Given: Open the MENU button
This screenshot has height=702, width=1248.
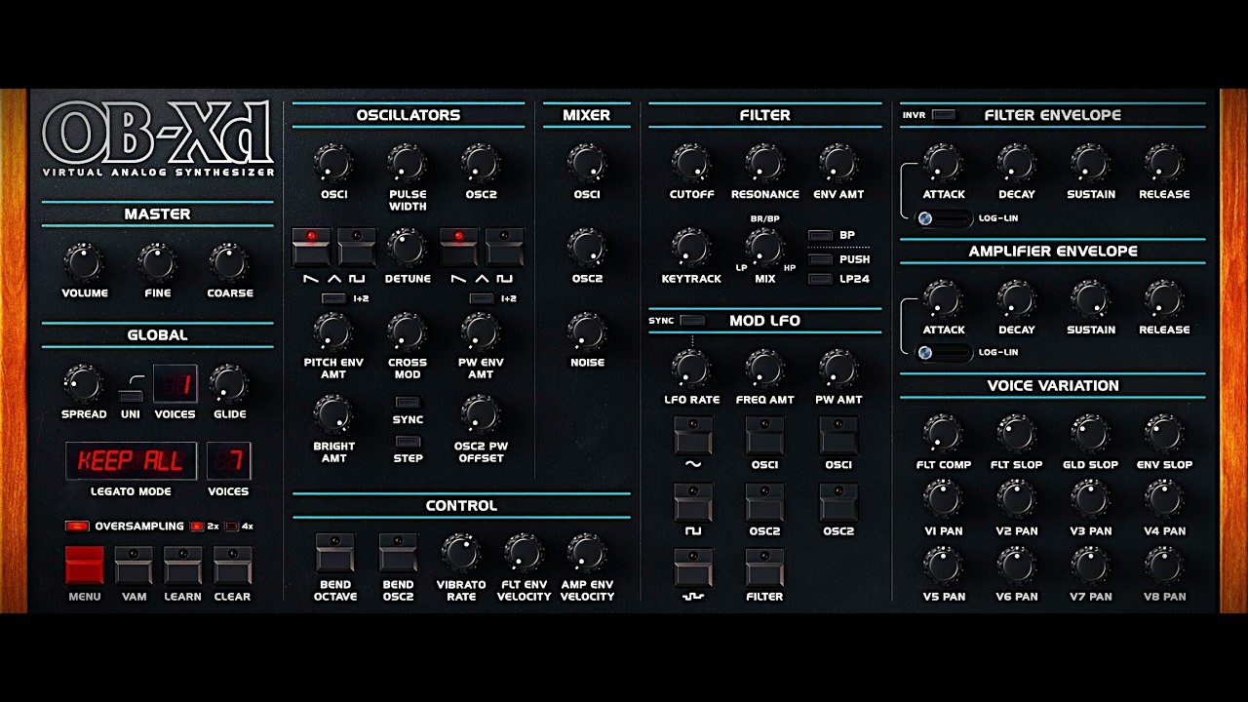Looking at the screenshot, I should pos(84,565).
